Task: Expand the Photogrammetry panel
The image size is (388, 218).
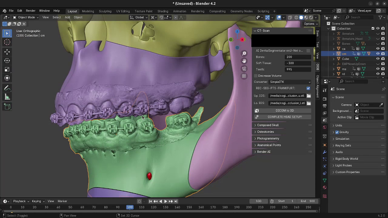Action: point(268,138)
